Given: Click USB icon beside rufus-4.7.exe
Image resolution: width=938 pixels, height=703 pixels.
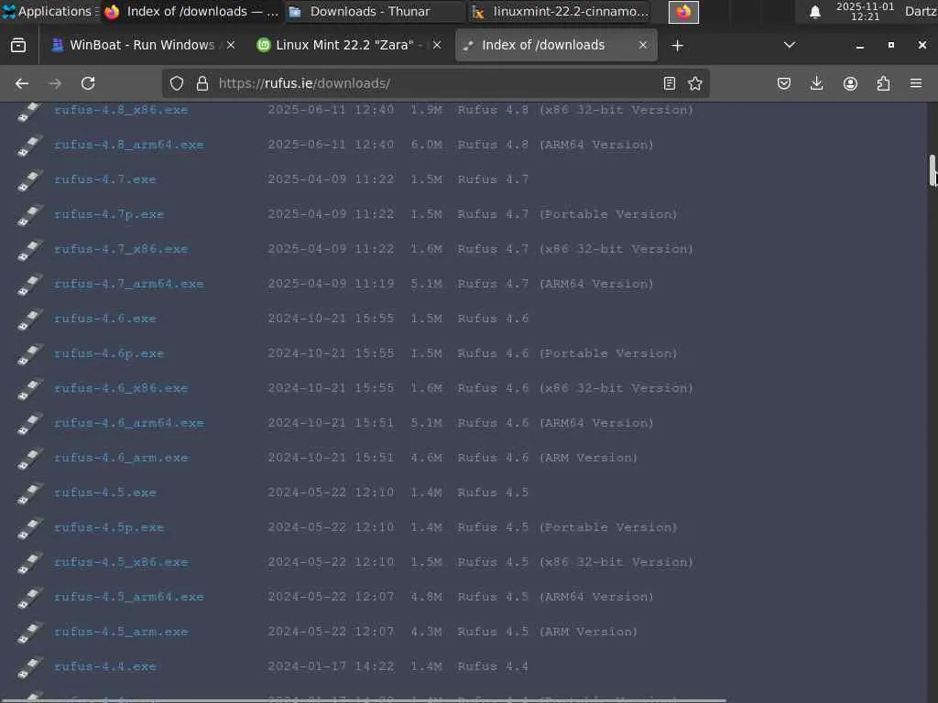Looking at the screenshot, I should click(x=29, y=180).
